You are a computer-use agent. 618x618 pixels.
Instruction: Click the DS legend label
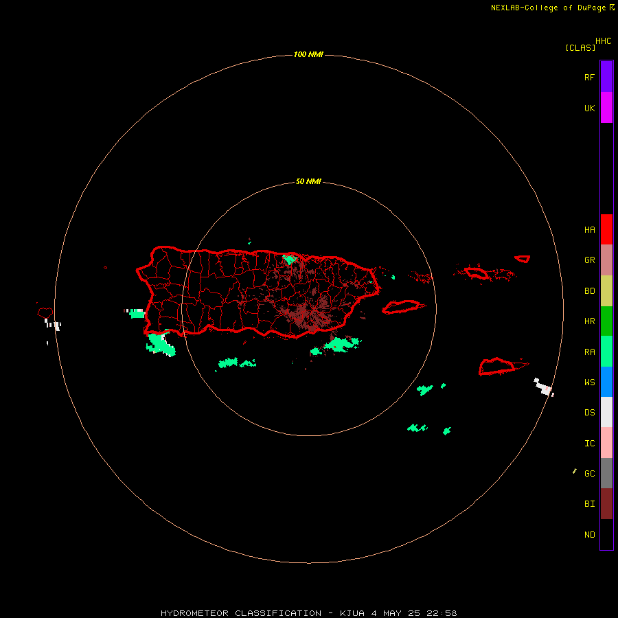pos(589,413)
